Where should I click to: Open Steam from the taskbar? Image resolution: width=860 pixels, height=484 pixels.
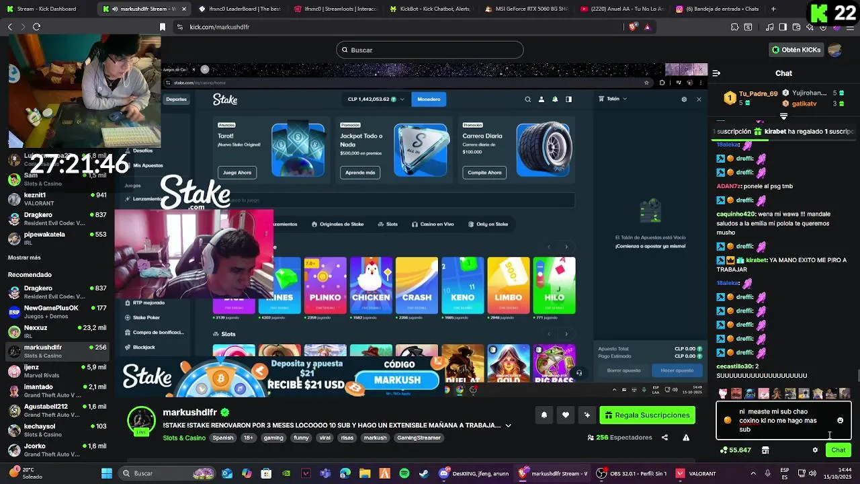click(424, 473)
